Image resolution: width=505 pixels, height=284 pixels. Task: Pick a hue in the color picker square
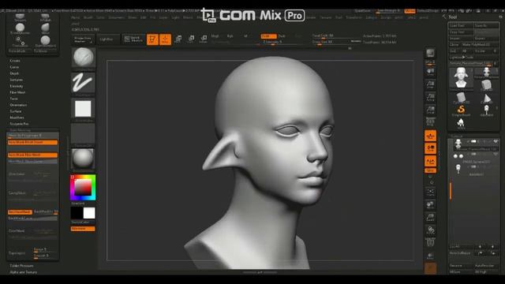83,188
